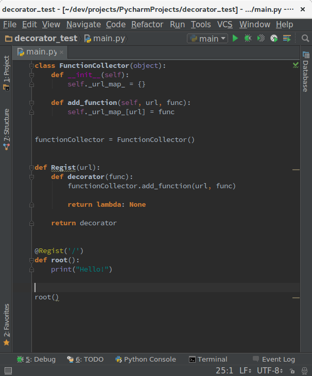This screenshot has width=312, height=376.
Task: Open the Terminal tool window
Action: [x=208, y=360]
